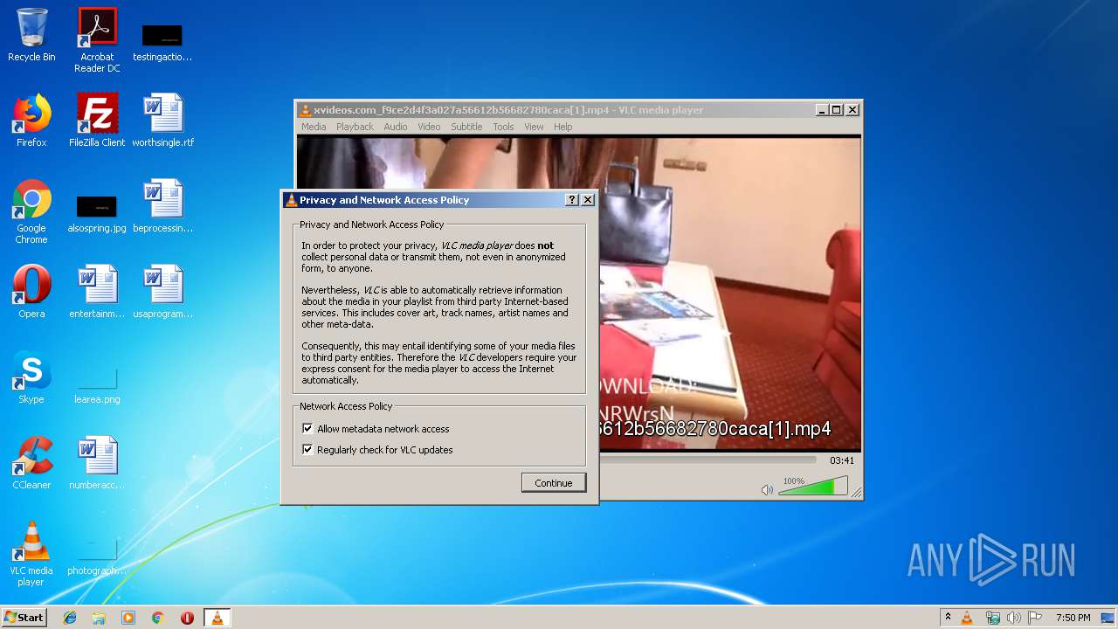Click Chrome icon in the taskbar
Screen dimensions: 1118x629
click(x=157, y=618)
